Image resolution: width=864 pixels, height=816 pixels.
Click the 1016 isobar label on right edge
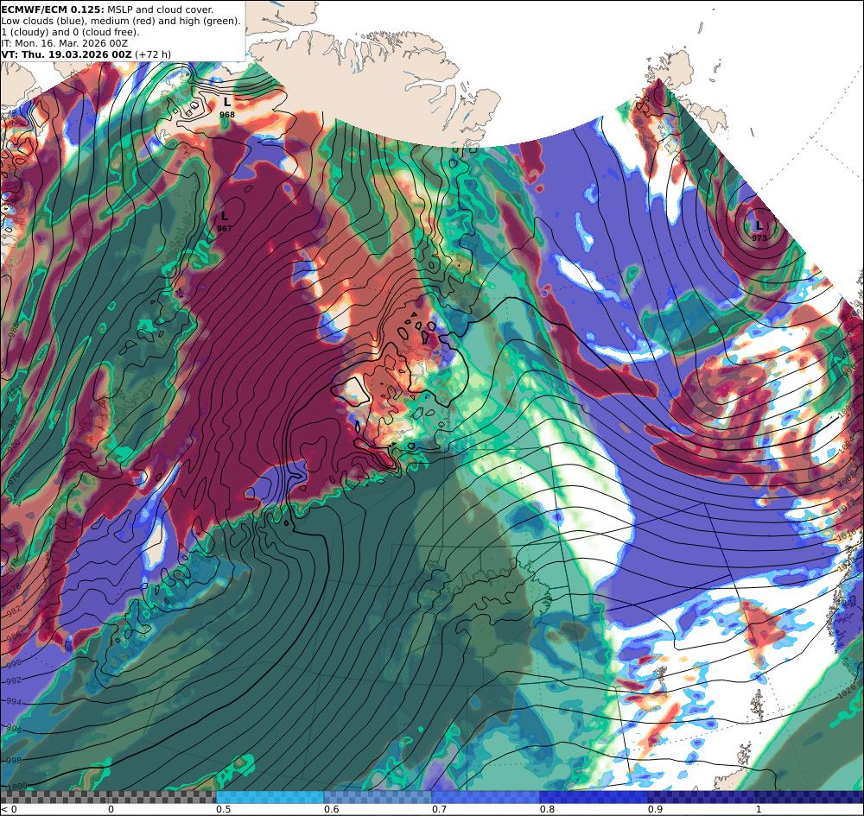coord(848,535)
